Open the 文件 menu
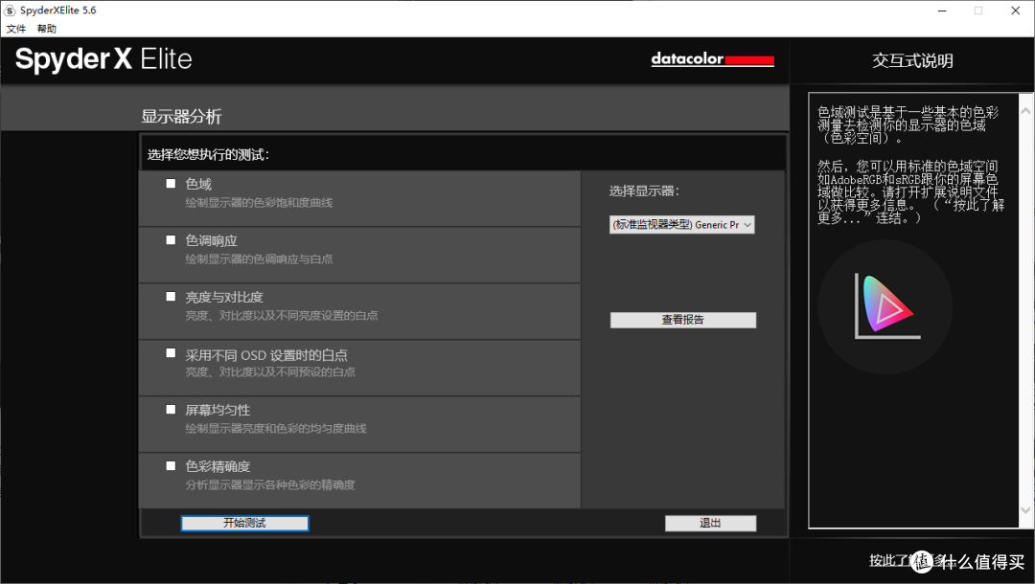Screen dimensions: 1035x584 pyautogui.click(x=16, y=29)
